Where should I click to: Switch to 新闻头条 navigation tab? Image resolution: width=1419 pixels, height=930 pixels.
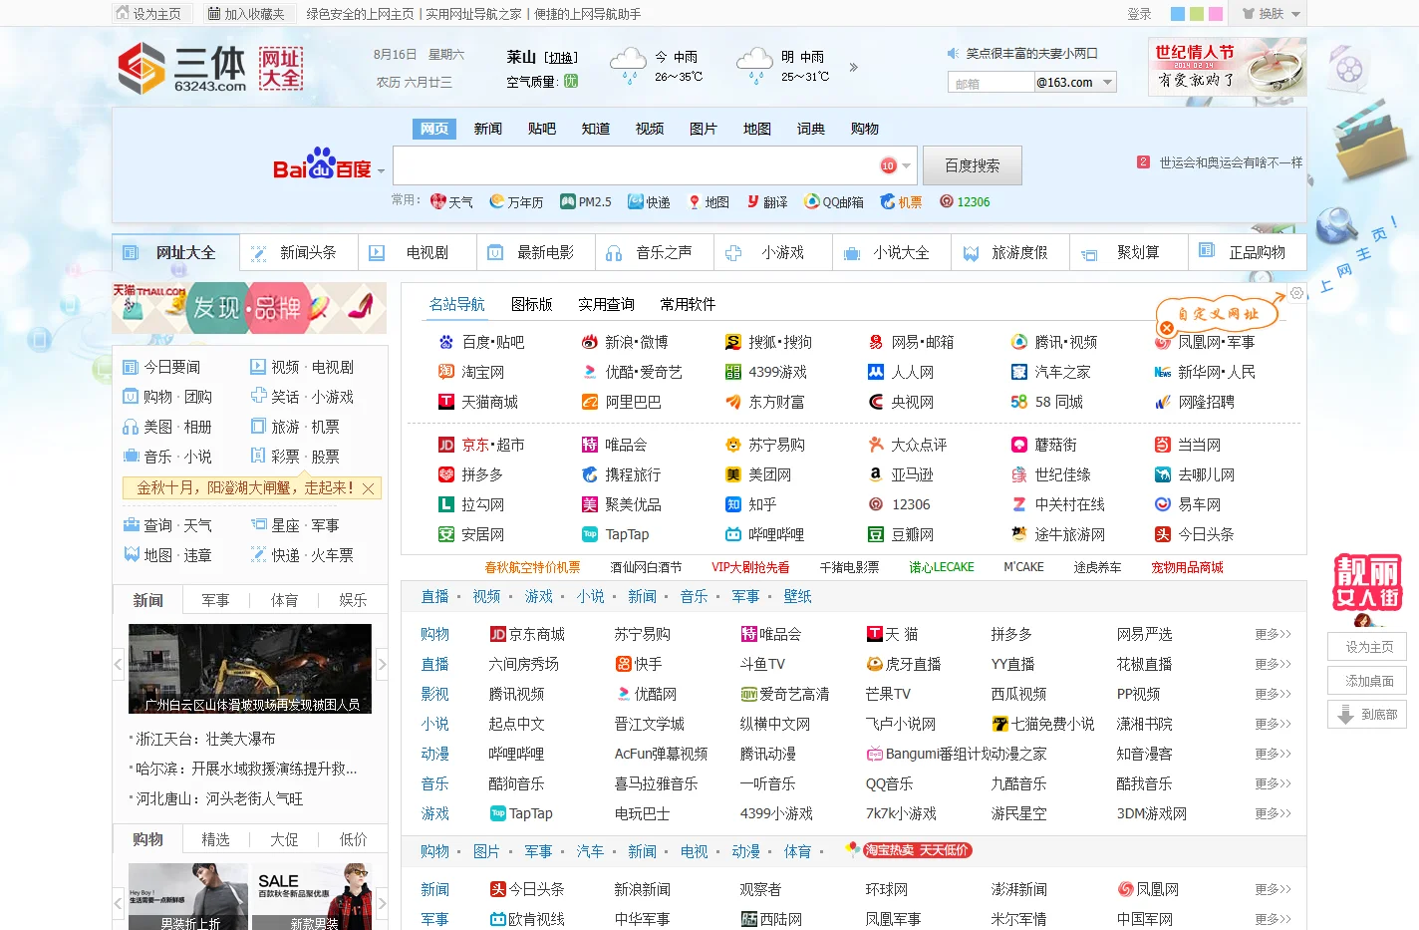(299, 252)
